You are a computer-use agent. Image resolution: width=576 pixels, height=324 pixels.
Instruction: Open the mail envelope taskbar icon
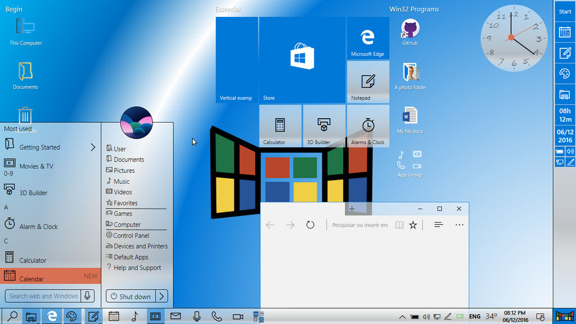click(175, 316)
